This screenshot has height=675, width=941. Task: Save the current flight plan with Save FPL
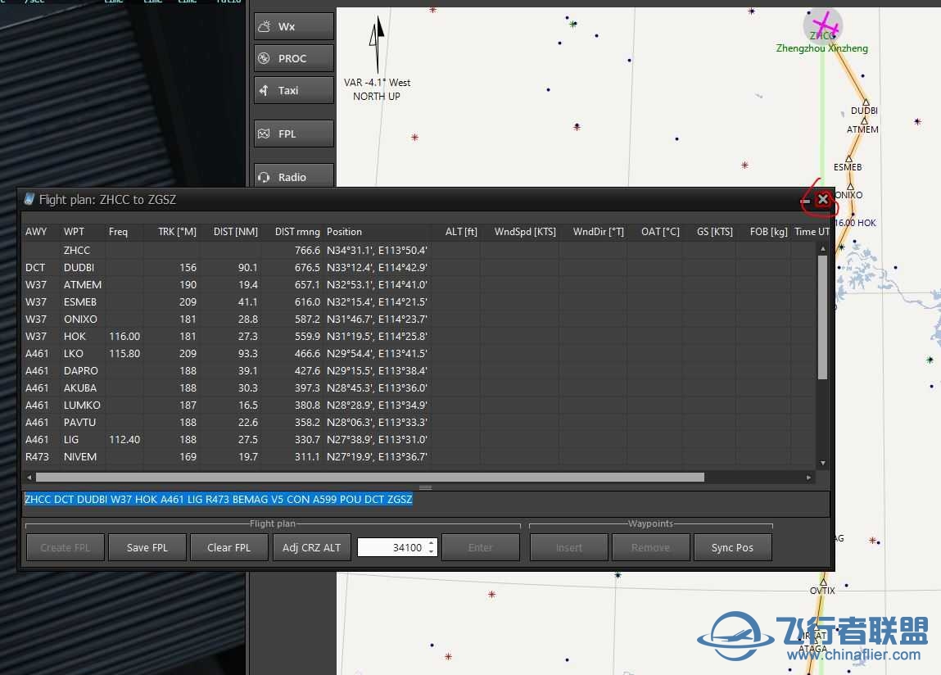pyautogui.click(x=147, y=546)
